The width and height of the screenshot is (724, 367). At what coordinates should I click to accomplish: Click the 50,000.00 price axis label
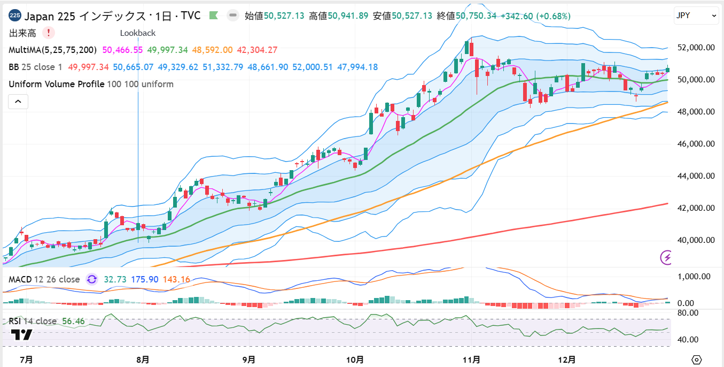click(696, 80)
